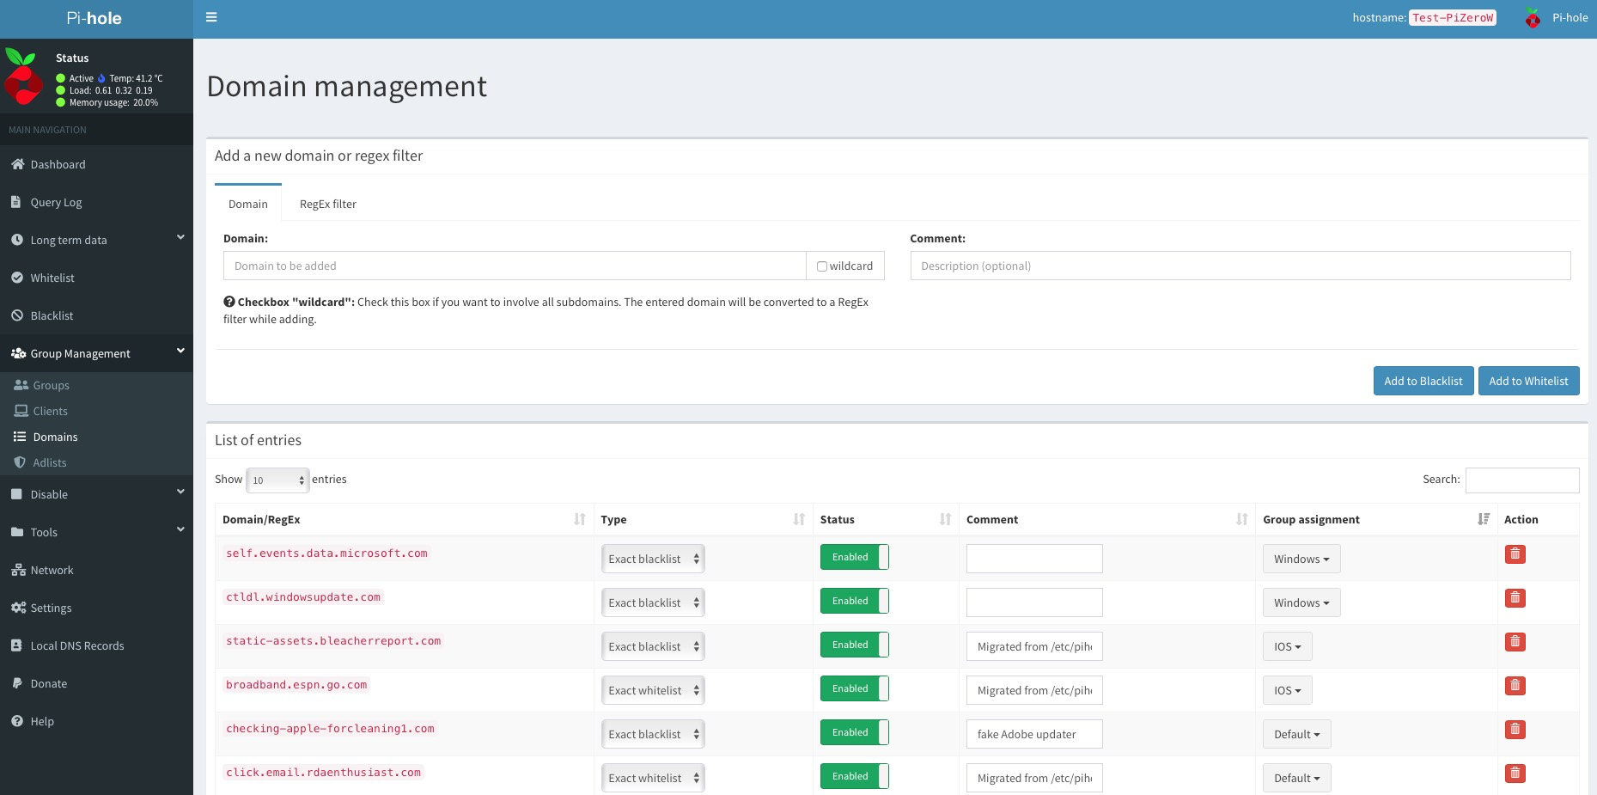Screen dimensions: 1597x795
Task: Open Type dropdown for static-assets.bleacherreport.com
Action: point(653,646)
